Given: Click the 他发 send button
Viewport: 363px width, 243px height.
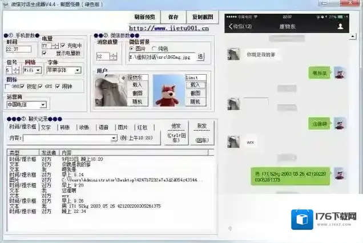Looking at the screenshot, I should pyautogui.click(x=176, y=133).
